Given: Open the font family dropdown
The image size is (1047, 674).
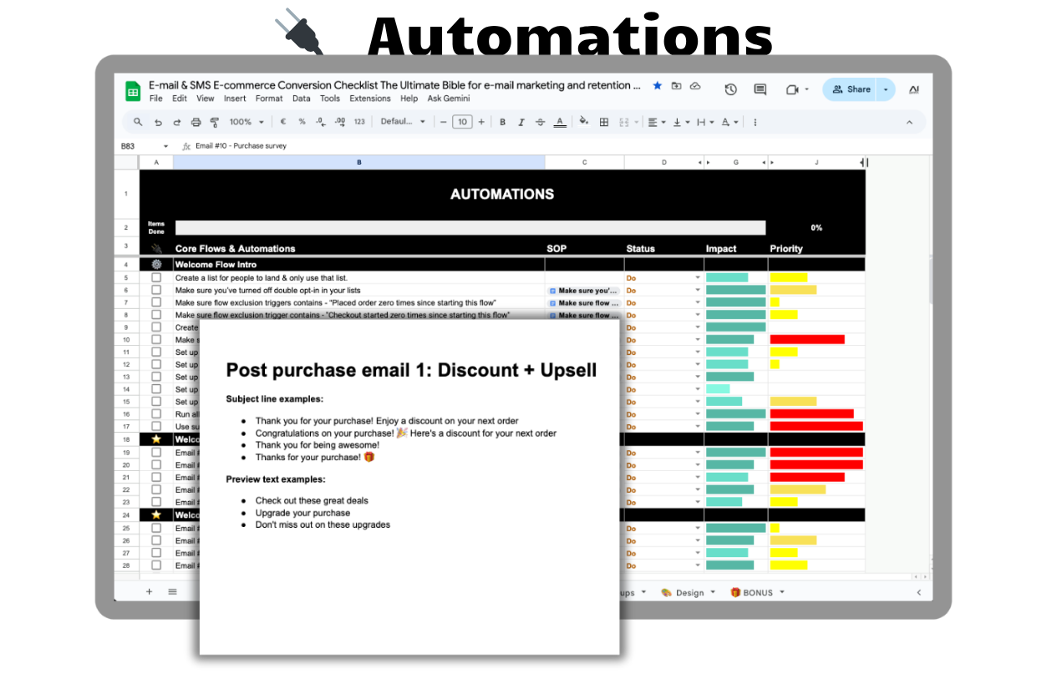Looking at the screenshot, I should tap(403, 122).
